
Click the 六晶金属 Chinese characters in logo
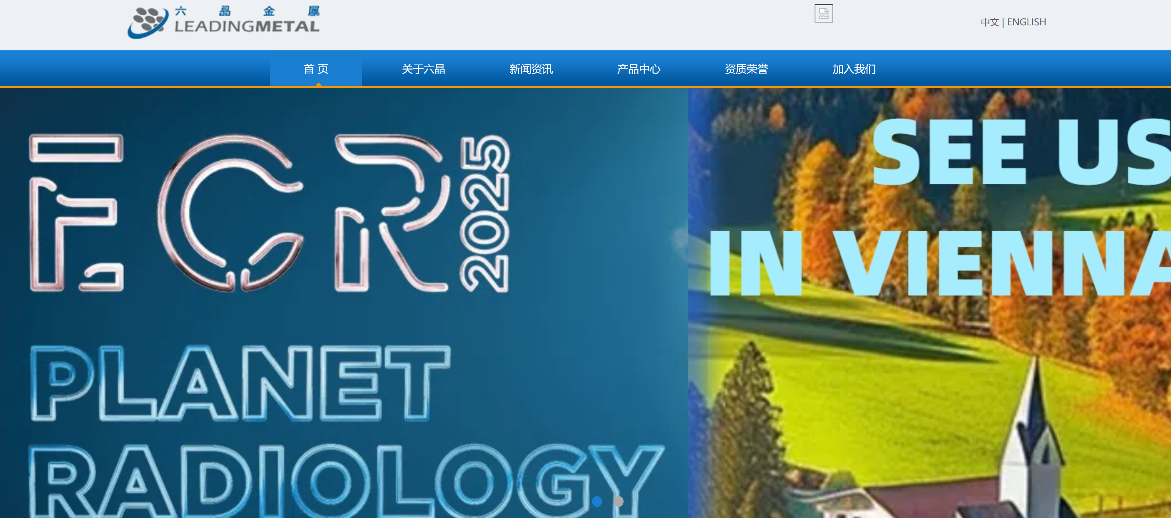pos(247,11)
